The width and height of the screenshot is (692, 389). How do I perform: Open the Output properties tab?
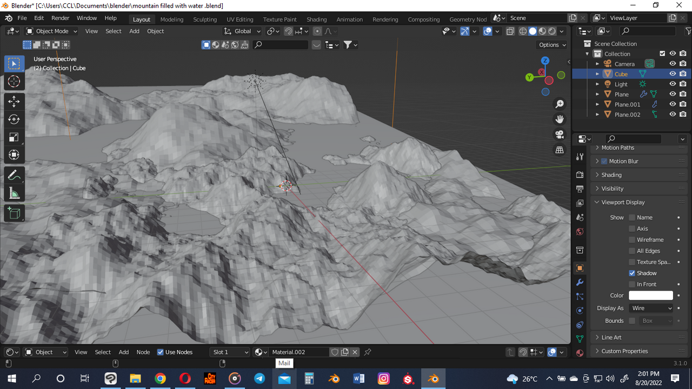(x=580, y=189)
